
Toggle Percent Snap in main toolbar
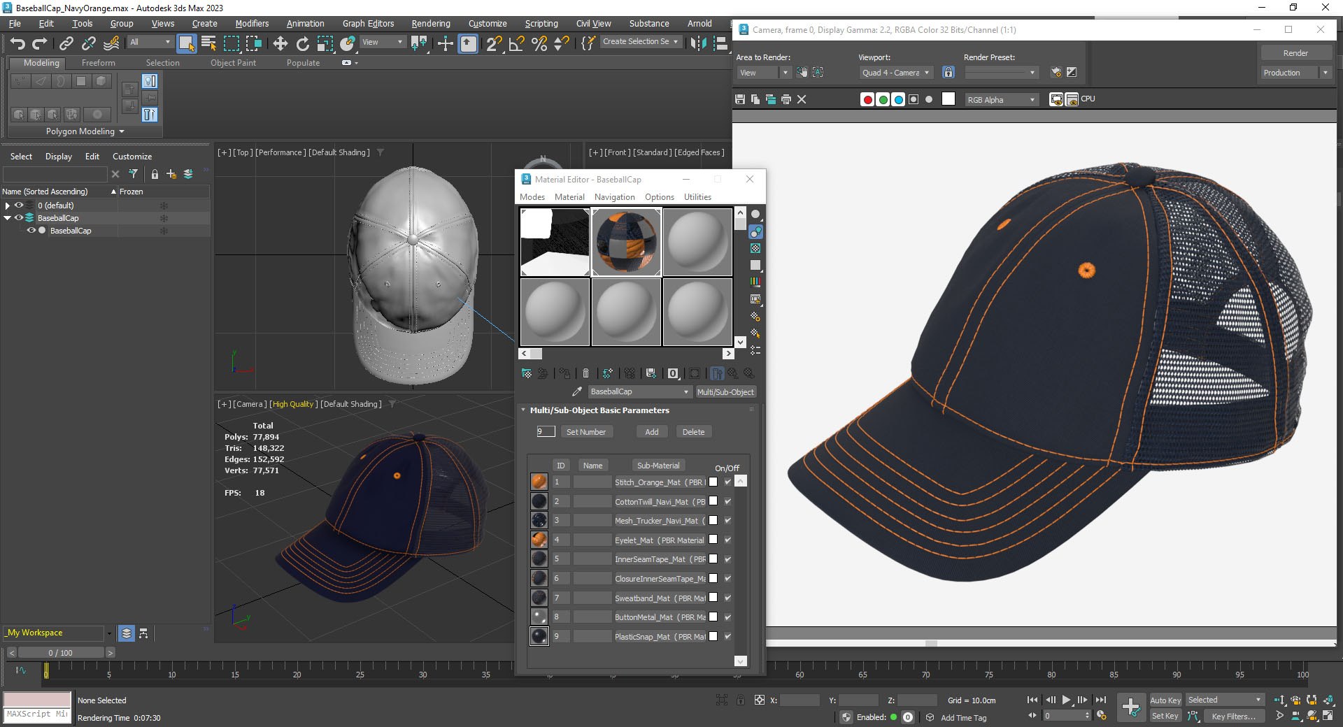click(539, 43)
